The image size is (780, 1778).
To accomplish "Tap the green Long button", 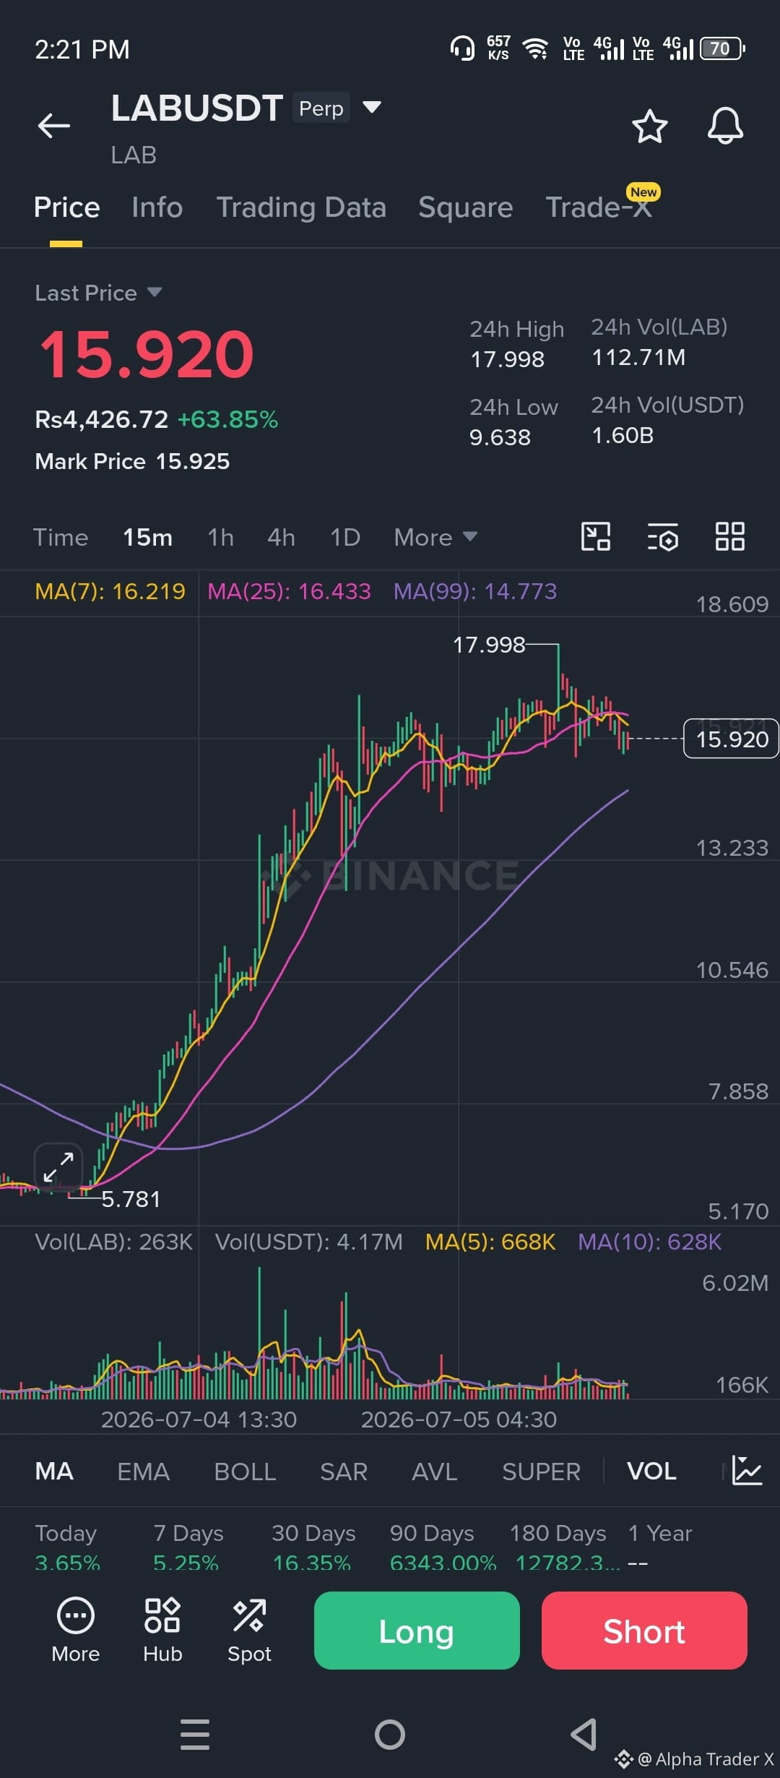I will click(x=417, y=1631).
